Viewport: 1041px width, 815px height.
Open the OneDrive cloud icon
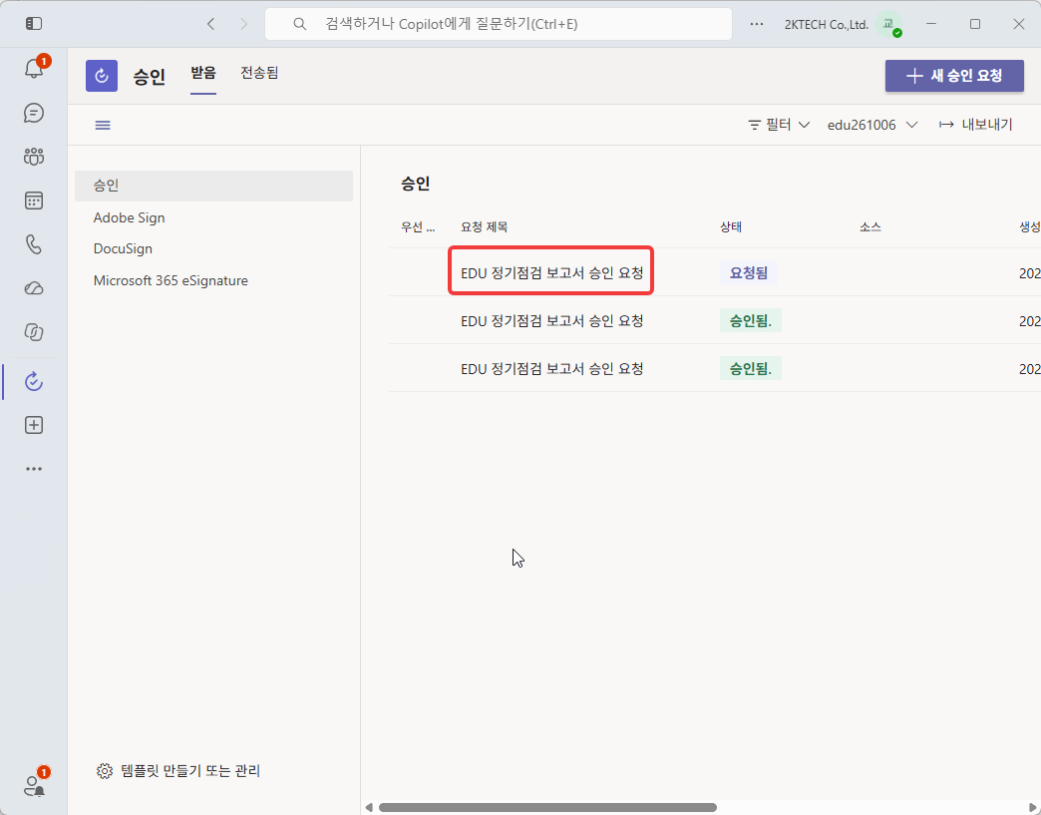click(x=34, y=288)
